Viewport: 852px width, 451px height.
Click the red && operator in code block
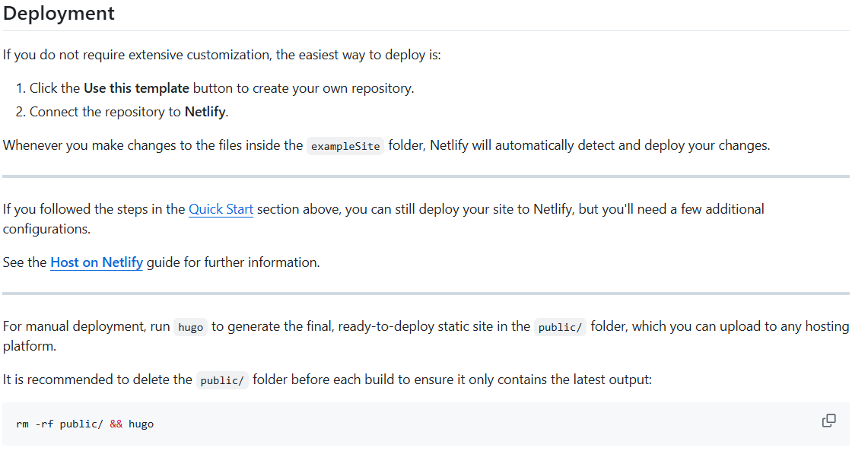pos(116,424)
